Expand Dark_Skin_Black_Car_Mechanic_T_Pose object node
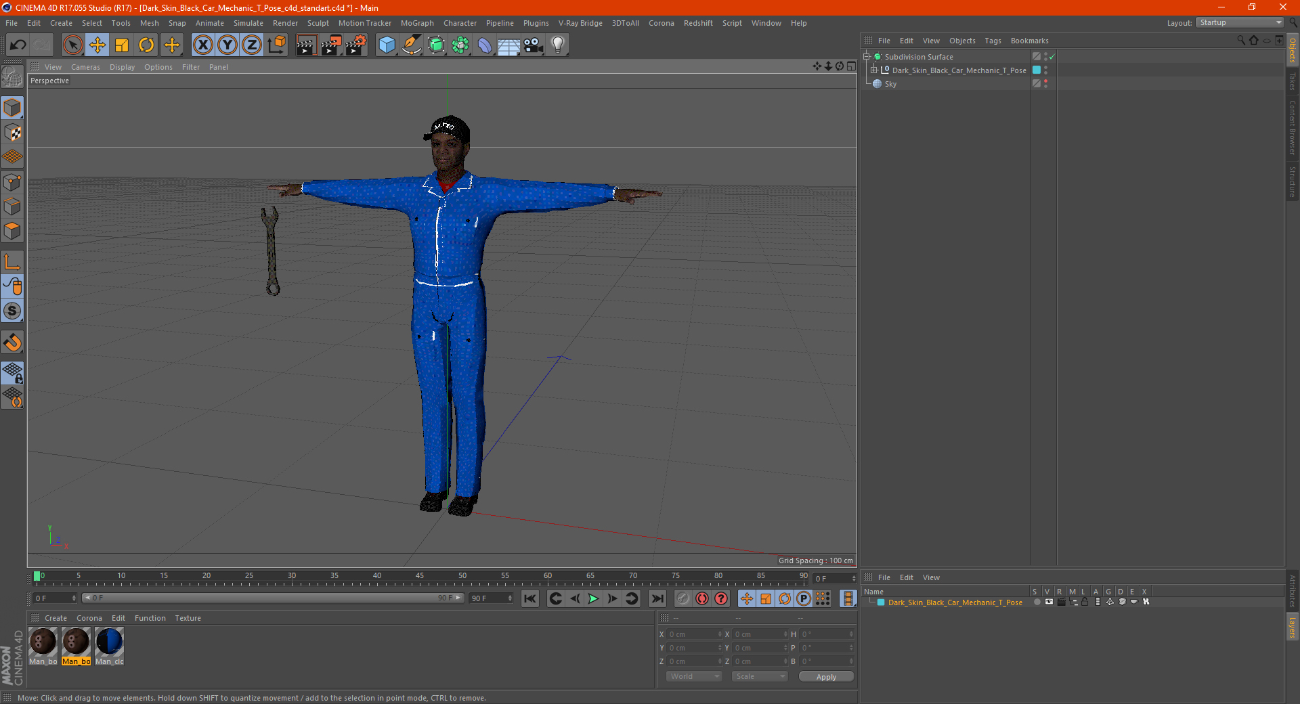Screen dimensions: 1300x704 coord(873,70)
